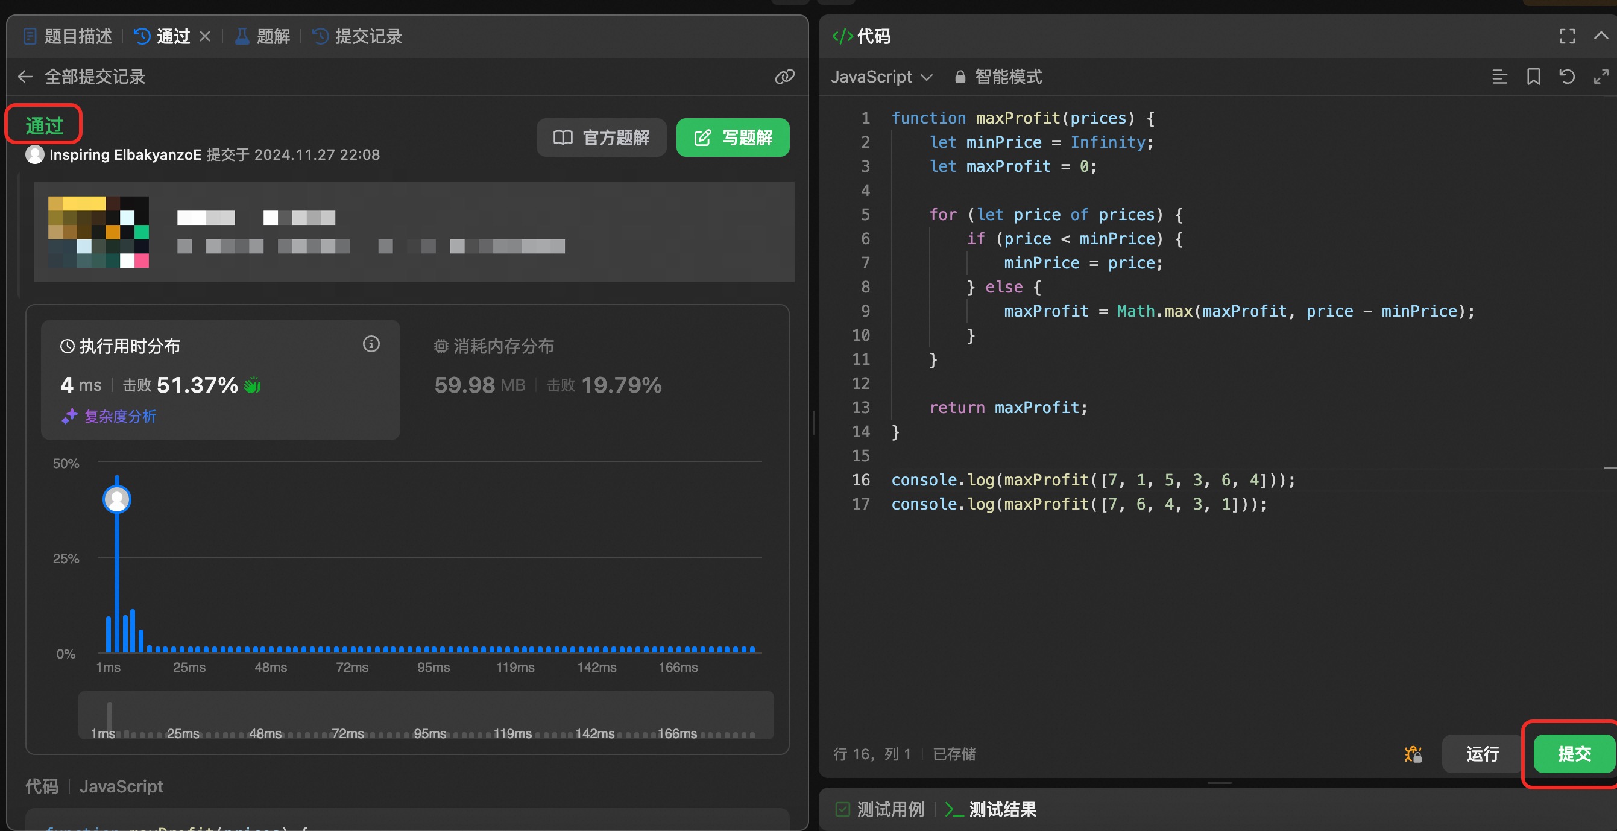This screenshot has width=1617, height=831.
Task: Expand the editor with diagonal arrows icon
Action: [1601, 77]
